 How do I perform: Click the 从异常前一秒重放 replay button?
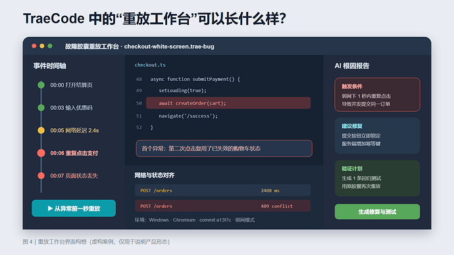[x=74, y=208]
